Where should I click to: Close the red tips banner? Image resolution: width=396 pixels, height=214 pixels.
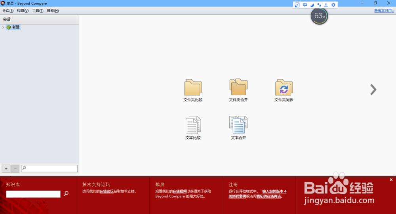pyautogui.click(x=391, y=180)
